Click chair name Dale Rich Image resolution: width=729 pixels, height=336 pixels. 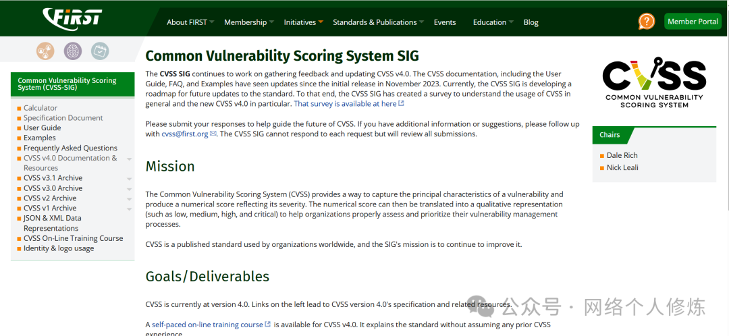pos(622,155)
